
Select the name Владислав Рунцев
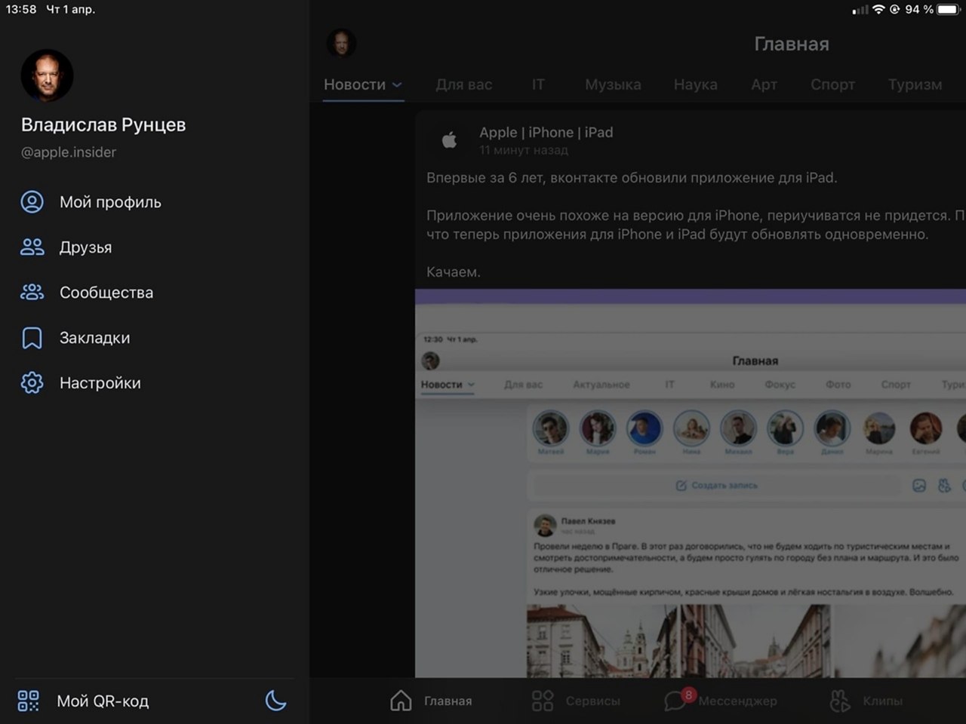tap(103, 124)
